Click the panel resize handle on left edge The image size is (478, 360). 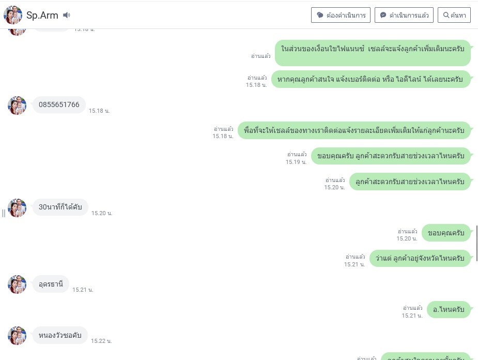pos(3,213)
